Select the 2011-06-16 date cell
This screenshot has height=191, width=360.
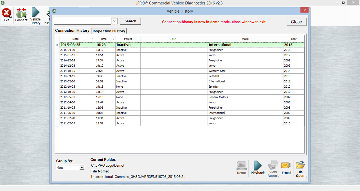click(x=77, y=113)
